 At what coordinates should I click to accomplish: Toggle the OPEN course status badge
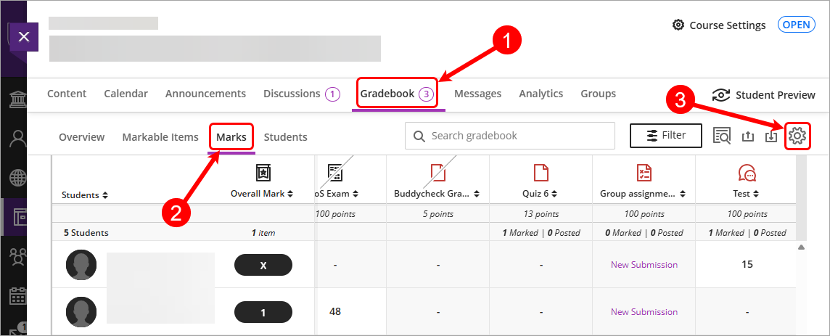tap(796, 25)
